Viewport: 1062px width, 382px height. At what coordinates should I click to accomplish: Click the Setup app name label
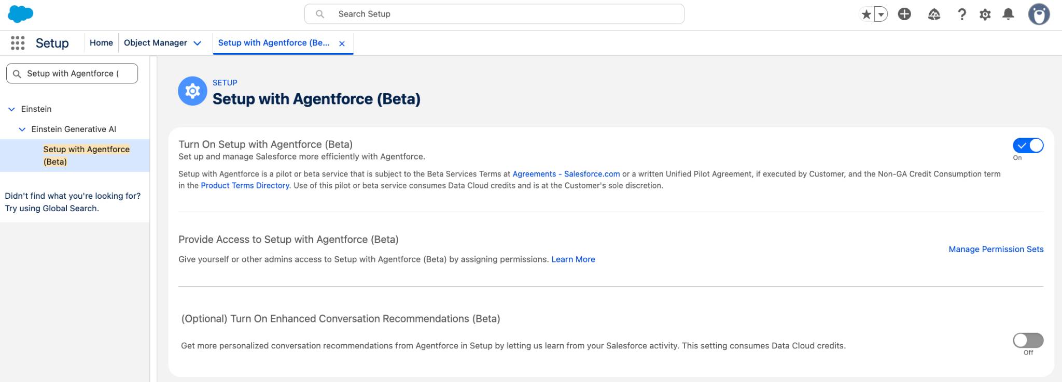[x=52, y=43]
